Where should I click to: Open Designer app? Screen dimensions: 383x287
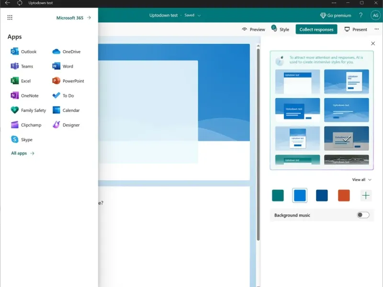[x=66, y=125]
